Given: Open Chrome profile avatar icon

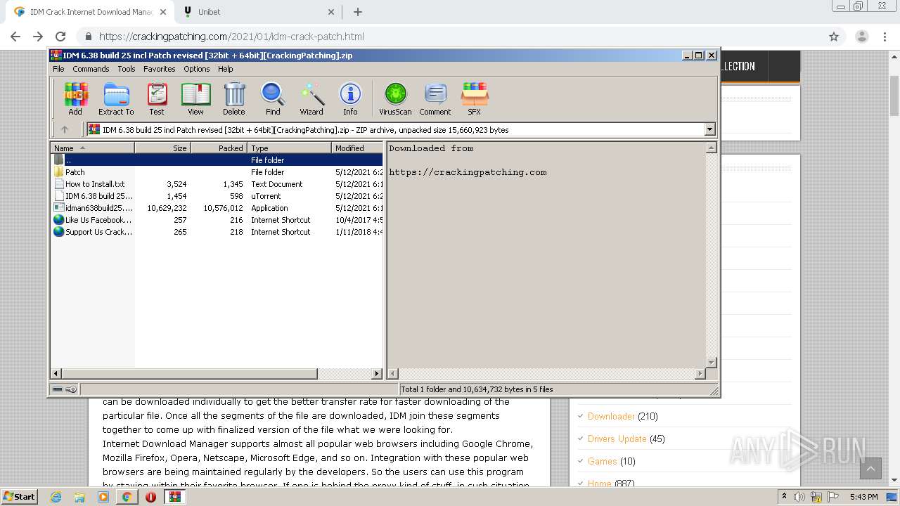Looking at the screenshot, I should 861,37.
